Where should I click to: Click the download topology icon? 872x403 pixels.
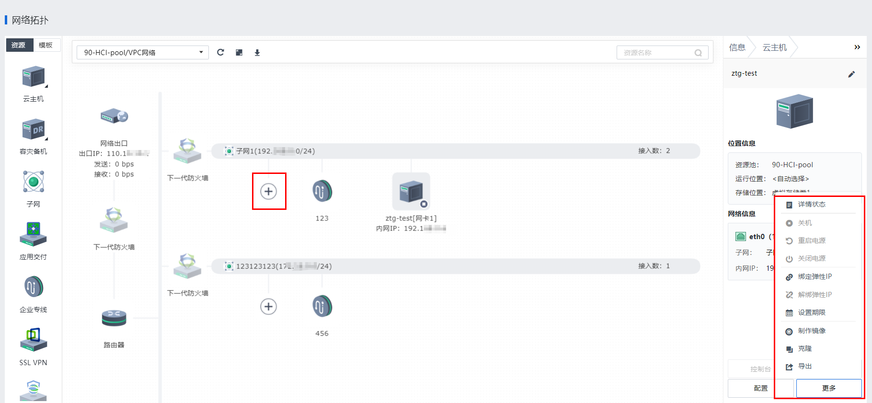tap(257, 52)
